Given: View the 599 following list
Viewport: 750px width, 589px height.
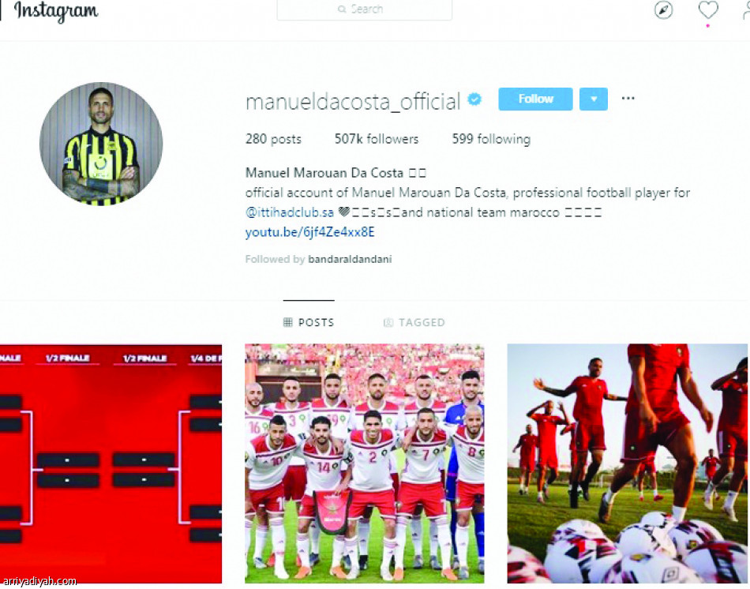Looking at the screenshot, I should coord(491,139).
